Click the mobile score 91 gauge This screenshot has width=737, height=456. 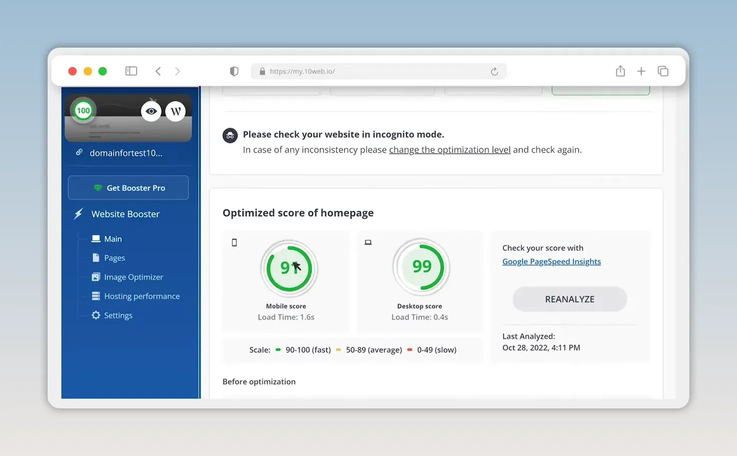(x=289, y=268)
